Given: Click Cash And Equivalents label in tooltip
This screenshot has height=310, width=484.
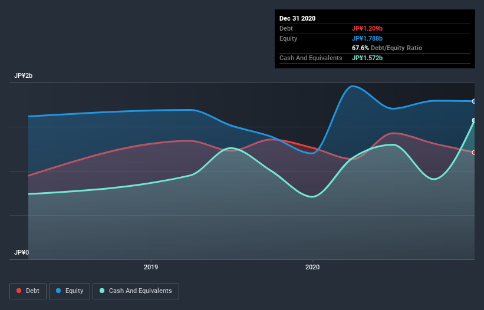Looking at the screenshot, I should (311, 58).
